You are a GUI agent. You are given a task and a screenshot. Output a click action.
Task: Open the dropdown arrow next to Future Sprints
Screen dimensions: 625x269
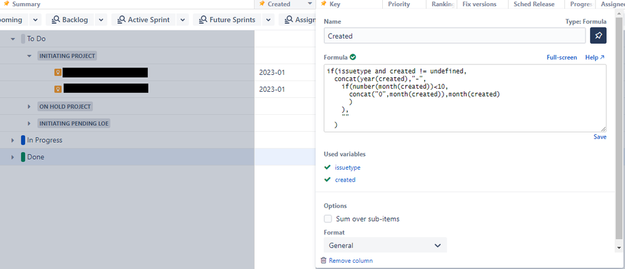click(268, 19)
